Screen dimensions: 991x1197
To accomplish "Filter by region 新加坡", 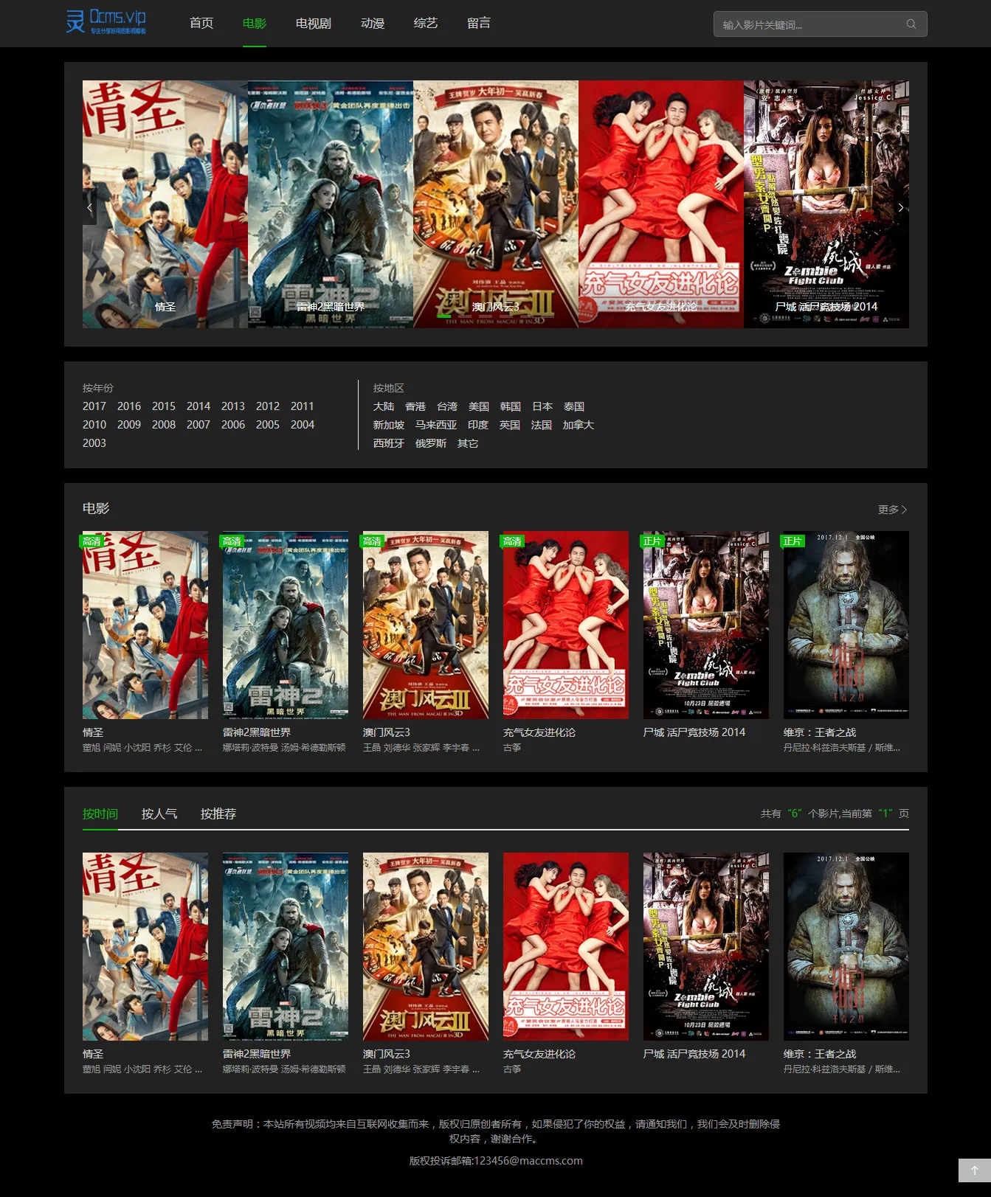I will click(x=389, y=425).
